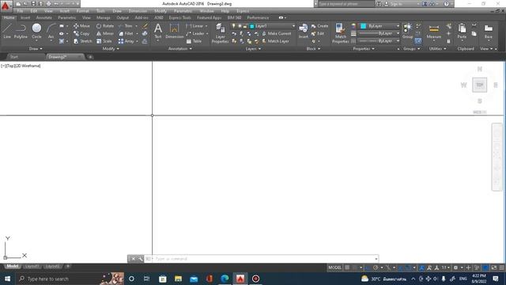This screenshot has width=506, height=285.
Task: Click the TOP face of ViewCube
Action: 480,85
